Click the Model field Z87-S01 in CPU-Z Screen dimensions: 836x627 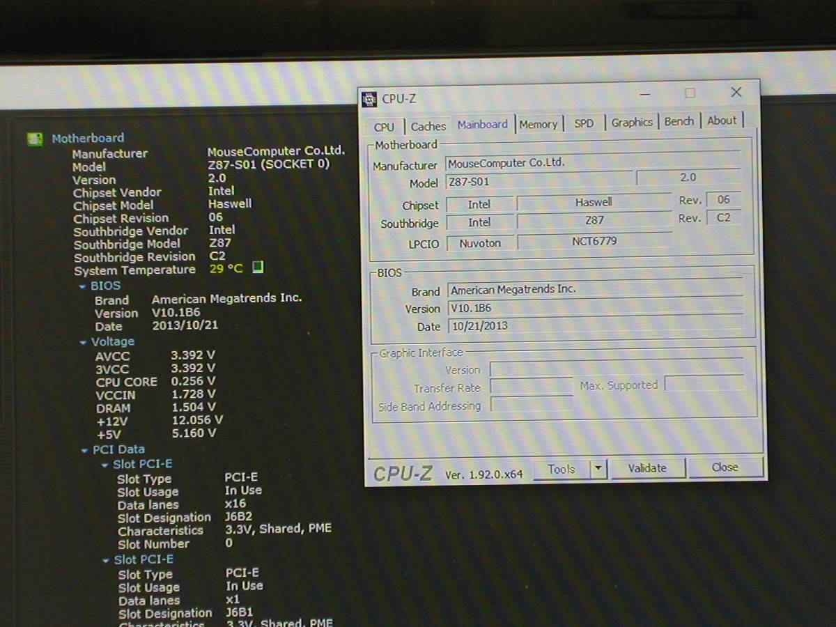[x=539, y=182]
